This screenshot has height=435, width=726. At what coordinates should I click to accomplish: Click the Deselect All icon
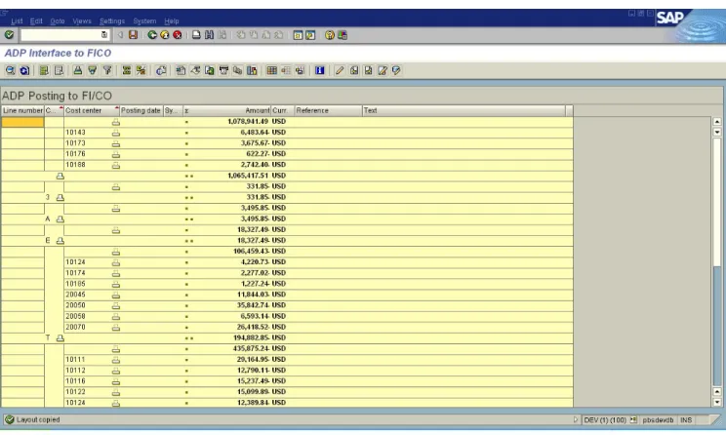tap(59, 70)
